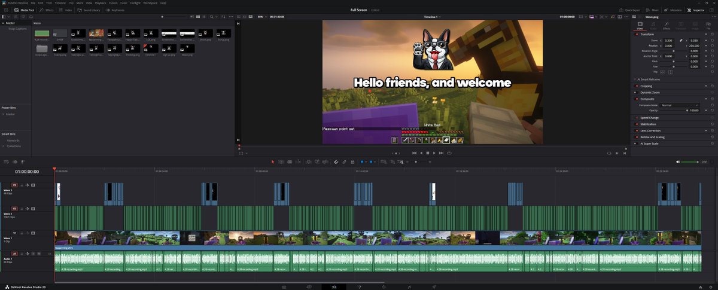Image resolution: width=718 pixels, height=290 pixels.
Task: Switch to the Effects tab in Inspector
Action: pyautogui.click(x=667, y=26)
